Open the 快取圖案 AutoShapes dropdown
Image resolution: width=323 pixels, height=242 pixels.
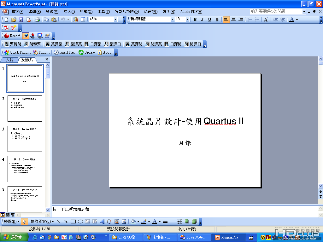pos(42,222)
